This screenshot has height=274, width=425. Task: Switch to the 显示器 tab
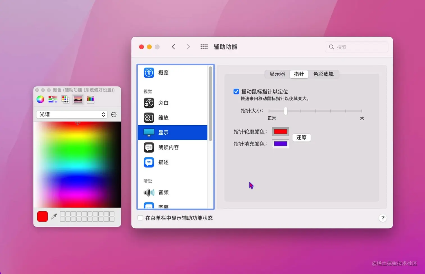point(277,74)
